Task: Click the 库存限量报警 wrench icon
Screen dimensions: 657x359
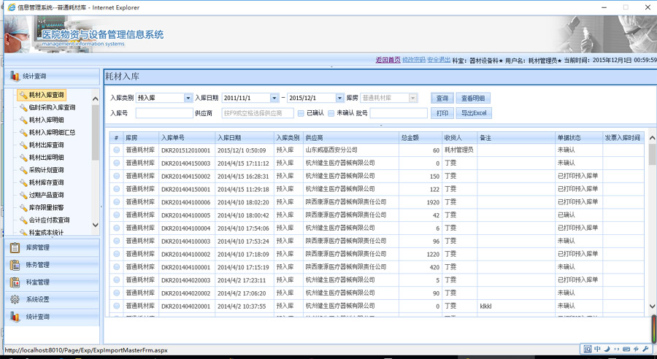Action: coord(23,208)
